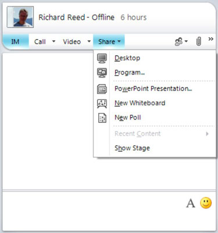The image size is (218, 233).
Task: Choose Show Stage from Share menu
Action: click(x=132, y=148)
